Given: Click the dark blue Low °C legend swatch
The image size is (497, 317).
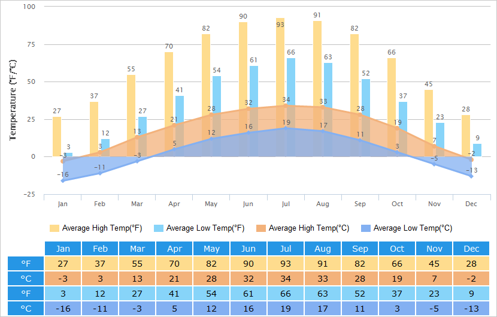Looking at the screenshot, I should coord(365,228).
